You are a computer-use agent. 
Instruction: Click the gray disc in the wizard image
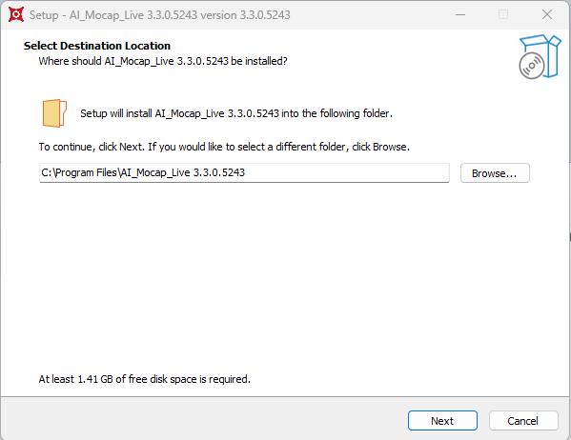click(531, 66)
